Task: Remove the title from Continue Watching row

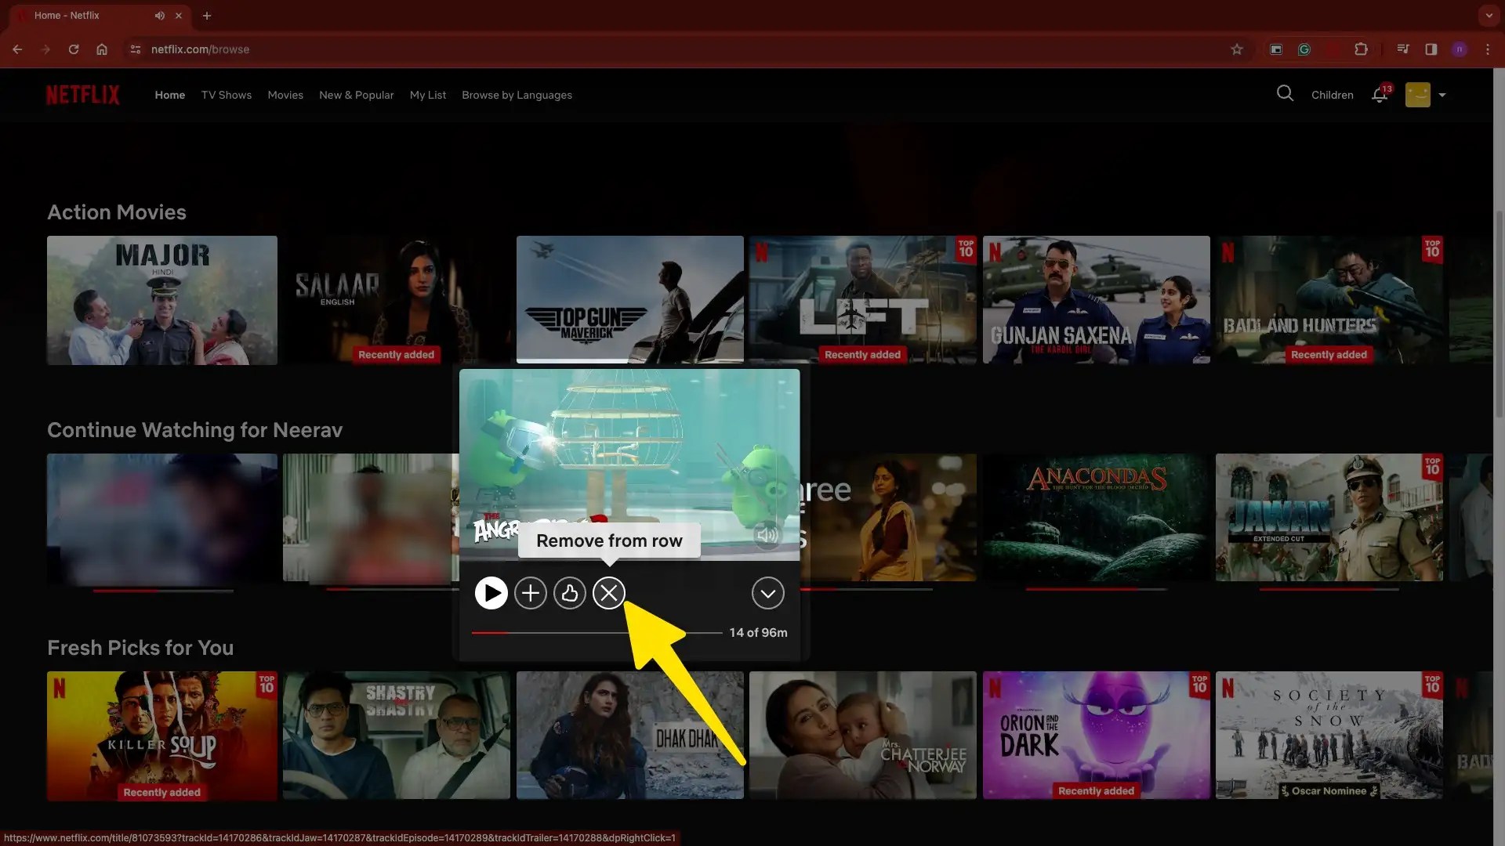Action: [609, 593]
